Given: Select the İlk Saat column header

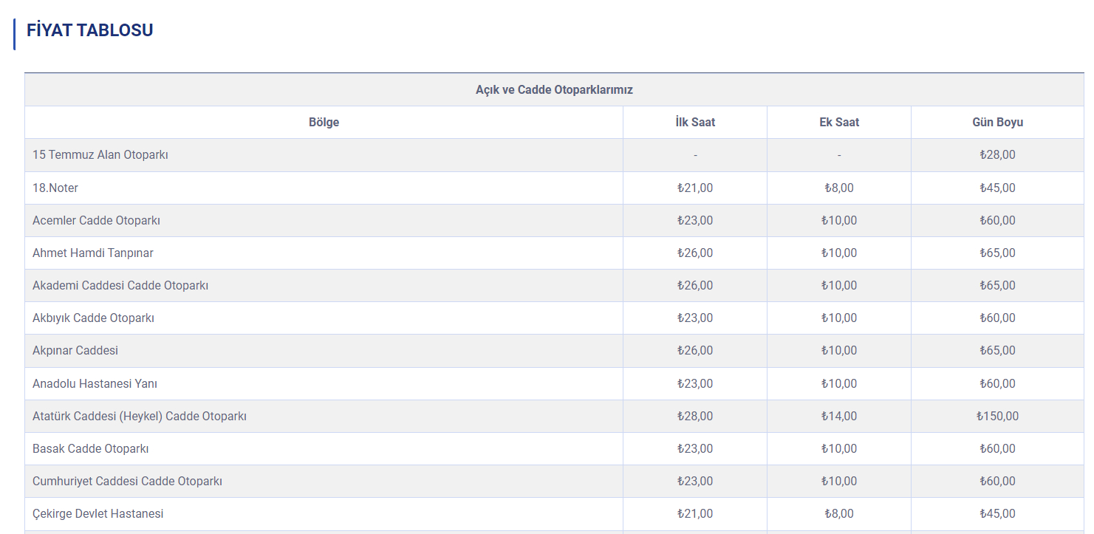Looking at the screenshot, I should 694,122.
